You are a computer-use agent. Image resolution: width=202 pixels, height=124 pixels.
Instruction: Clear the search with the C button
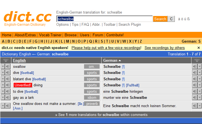coord(171,19)
